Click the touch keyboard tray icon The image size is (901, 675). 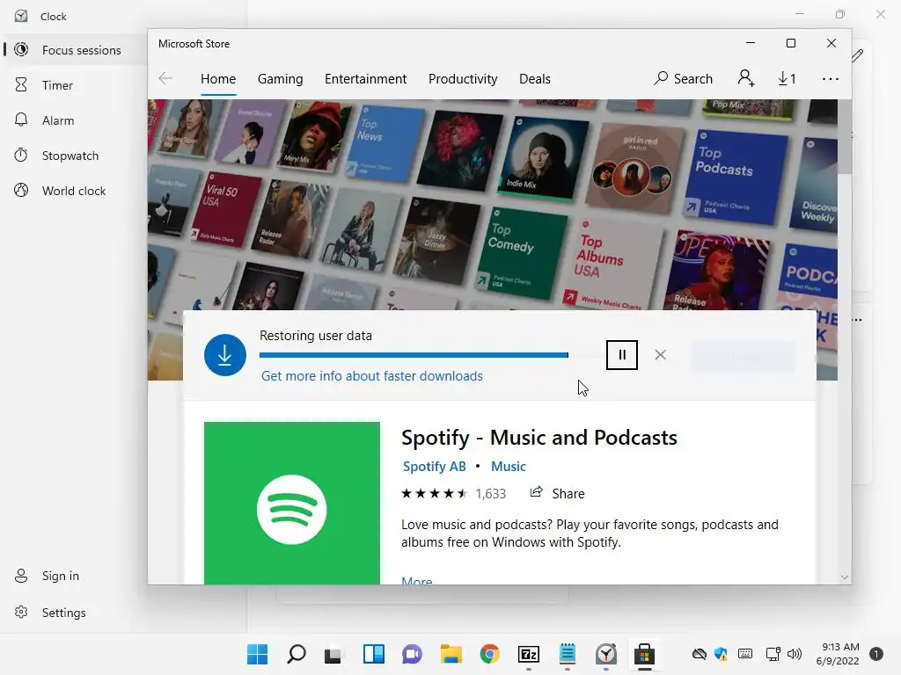click(x=745, y=654)
